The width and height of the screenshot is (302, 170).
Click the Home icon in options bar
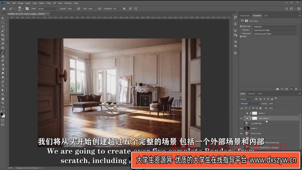(x=4, y=9)
